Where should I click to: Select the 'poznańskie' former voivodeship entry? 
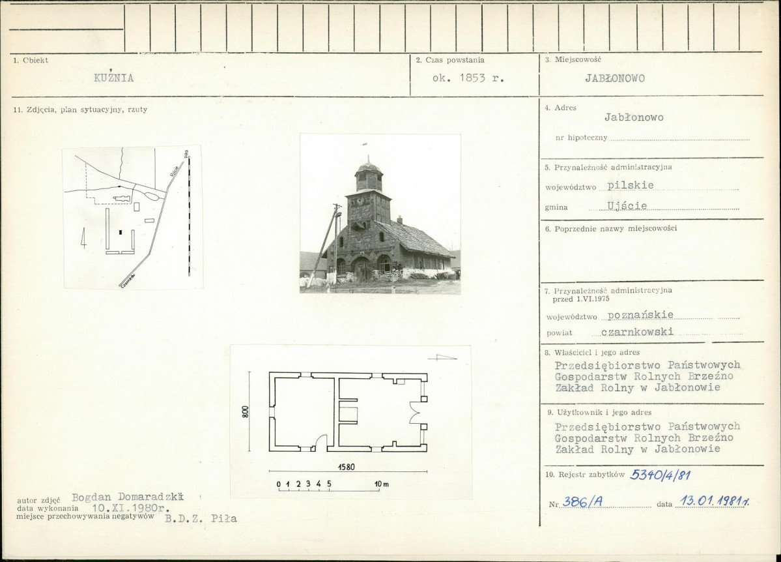pyautogui.click(x=640, y=315)
